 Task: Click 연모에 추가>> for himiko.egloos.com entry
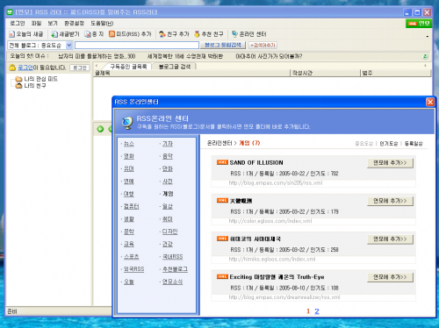tap(390, 239)
